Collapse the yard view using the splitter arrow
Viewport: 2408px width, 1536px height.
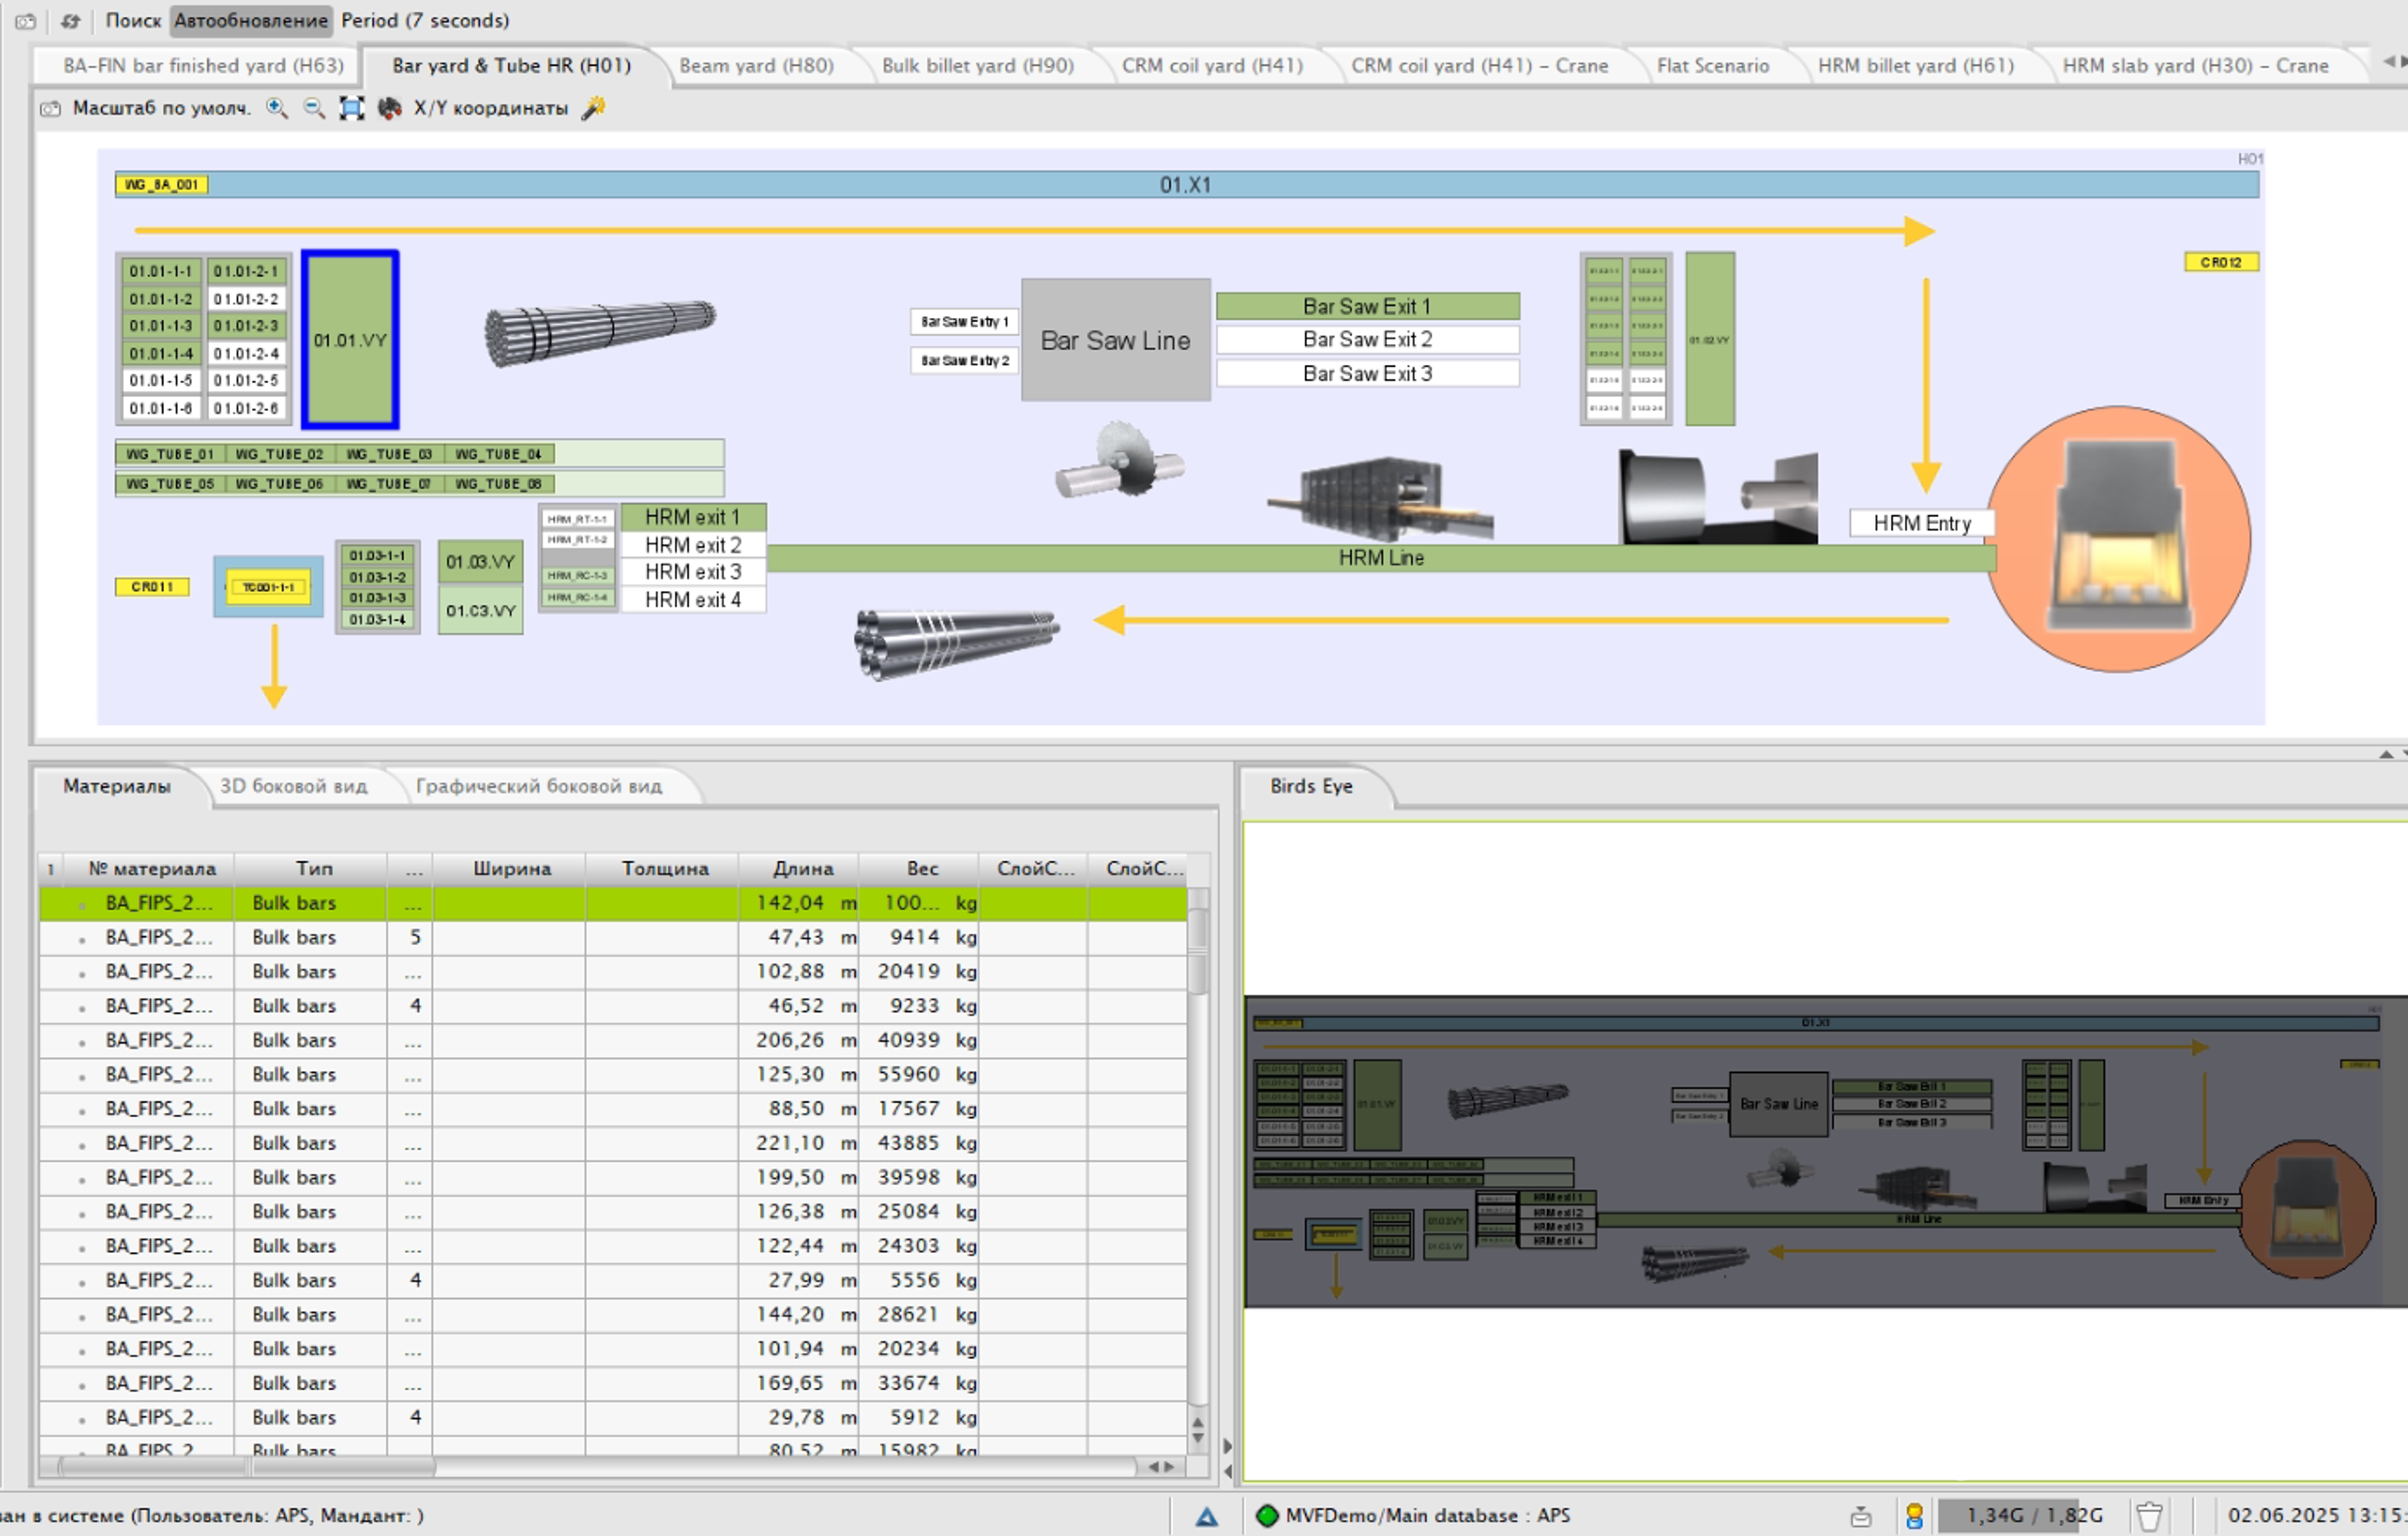pos(2386,754)
